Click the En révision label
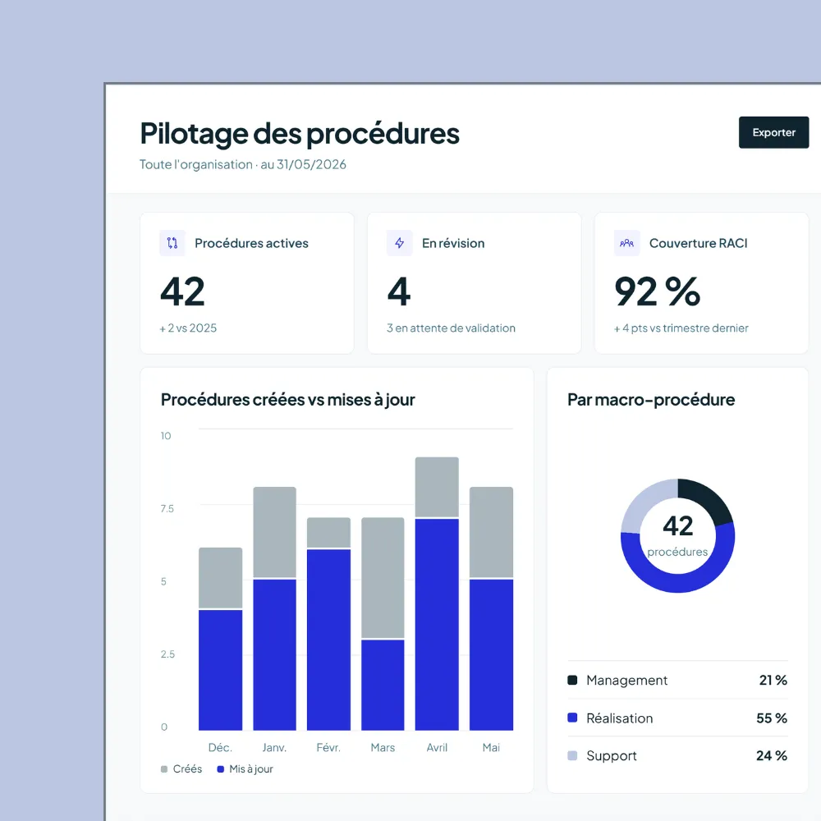 453,243
